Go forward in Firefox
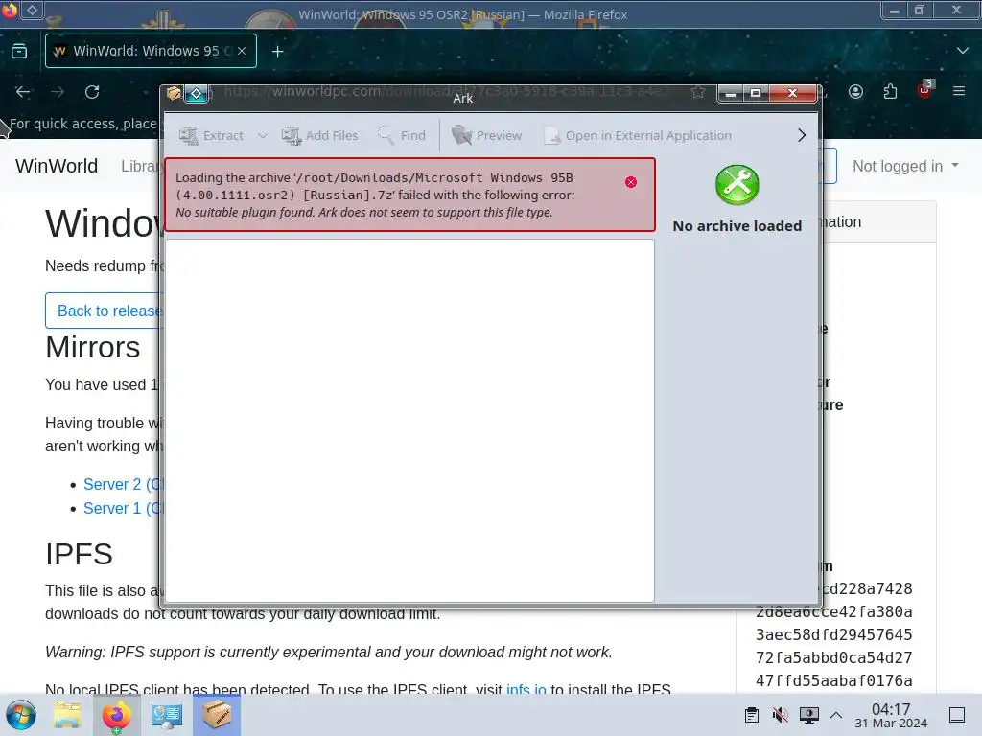Image resolution: width=982 pixels, height=736 pixels. [58, 92]
